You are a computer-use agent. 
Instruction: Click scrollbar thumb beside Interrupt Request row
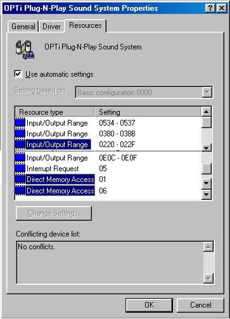[x=207, y=169]
